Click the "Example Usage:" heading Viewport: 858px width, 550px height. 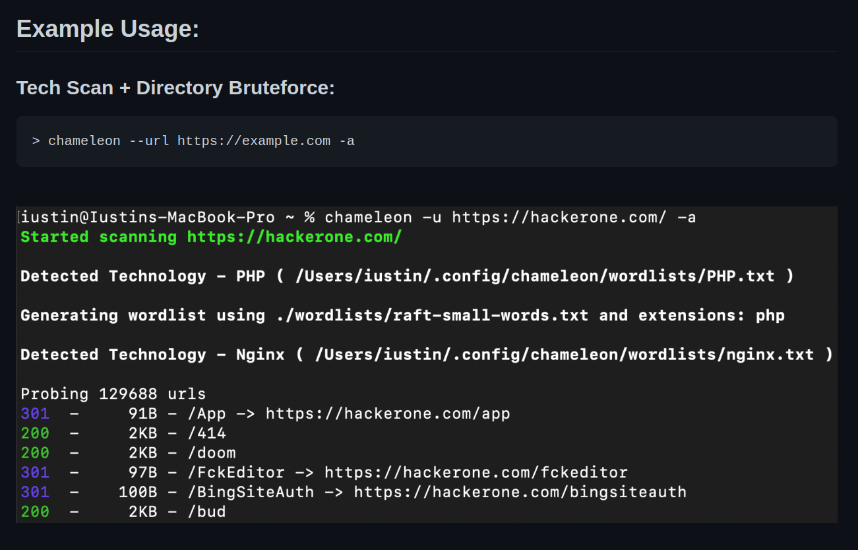107,29
